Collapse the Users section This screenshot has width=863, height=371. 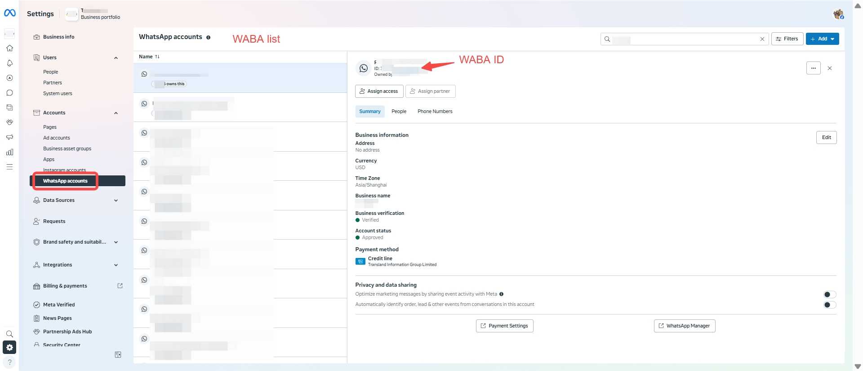click(x=116, y=58)
